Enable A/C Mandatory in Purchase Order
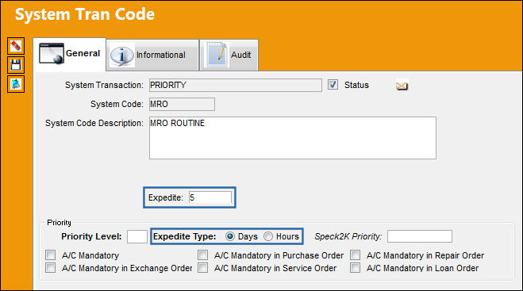This screenshot has height=291, width=523. 202,255
